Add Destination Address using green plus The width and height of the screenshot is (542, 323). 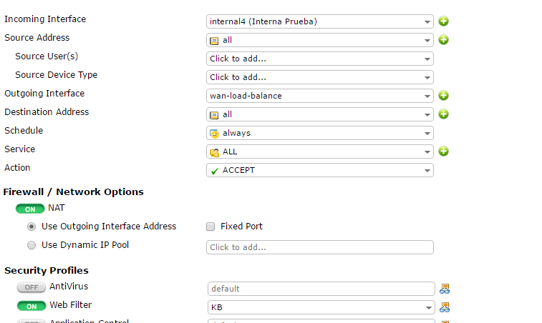(443, 114)
